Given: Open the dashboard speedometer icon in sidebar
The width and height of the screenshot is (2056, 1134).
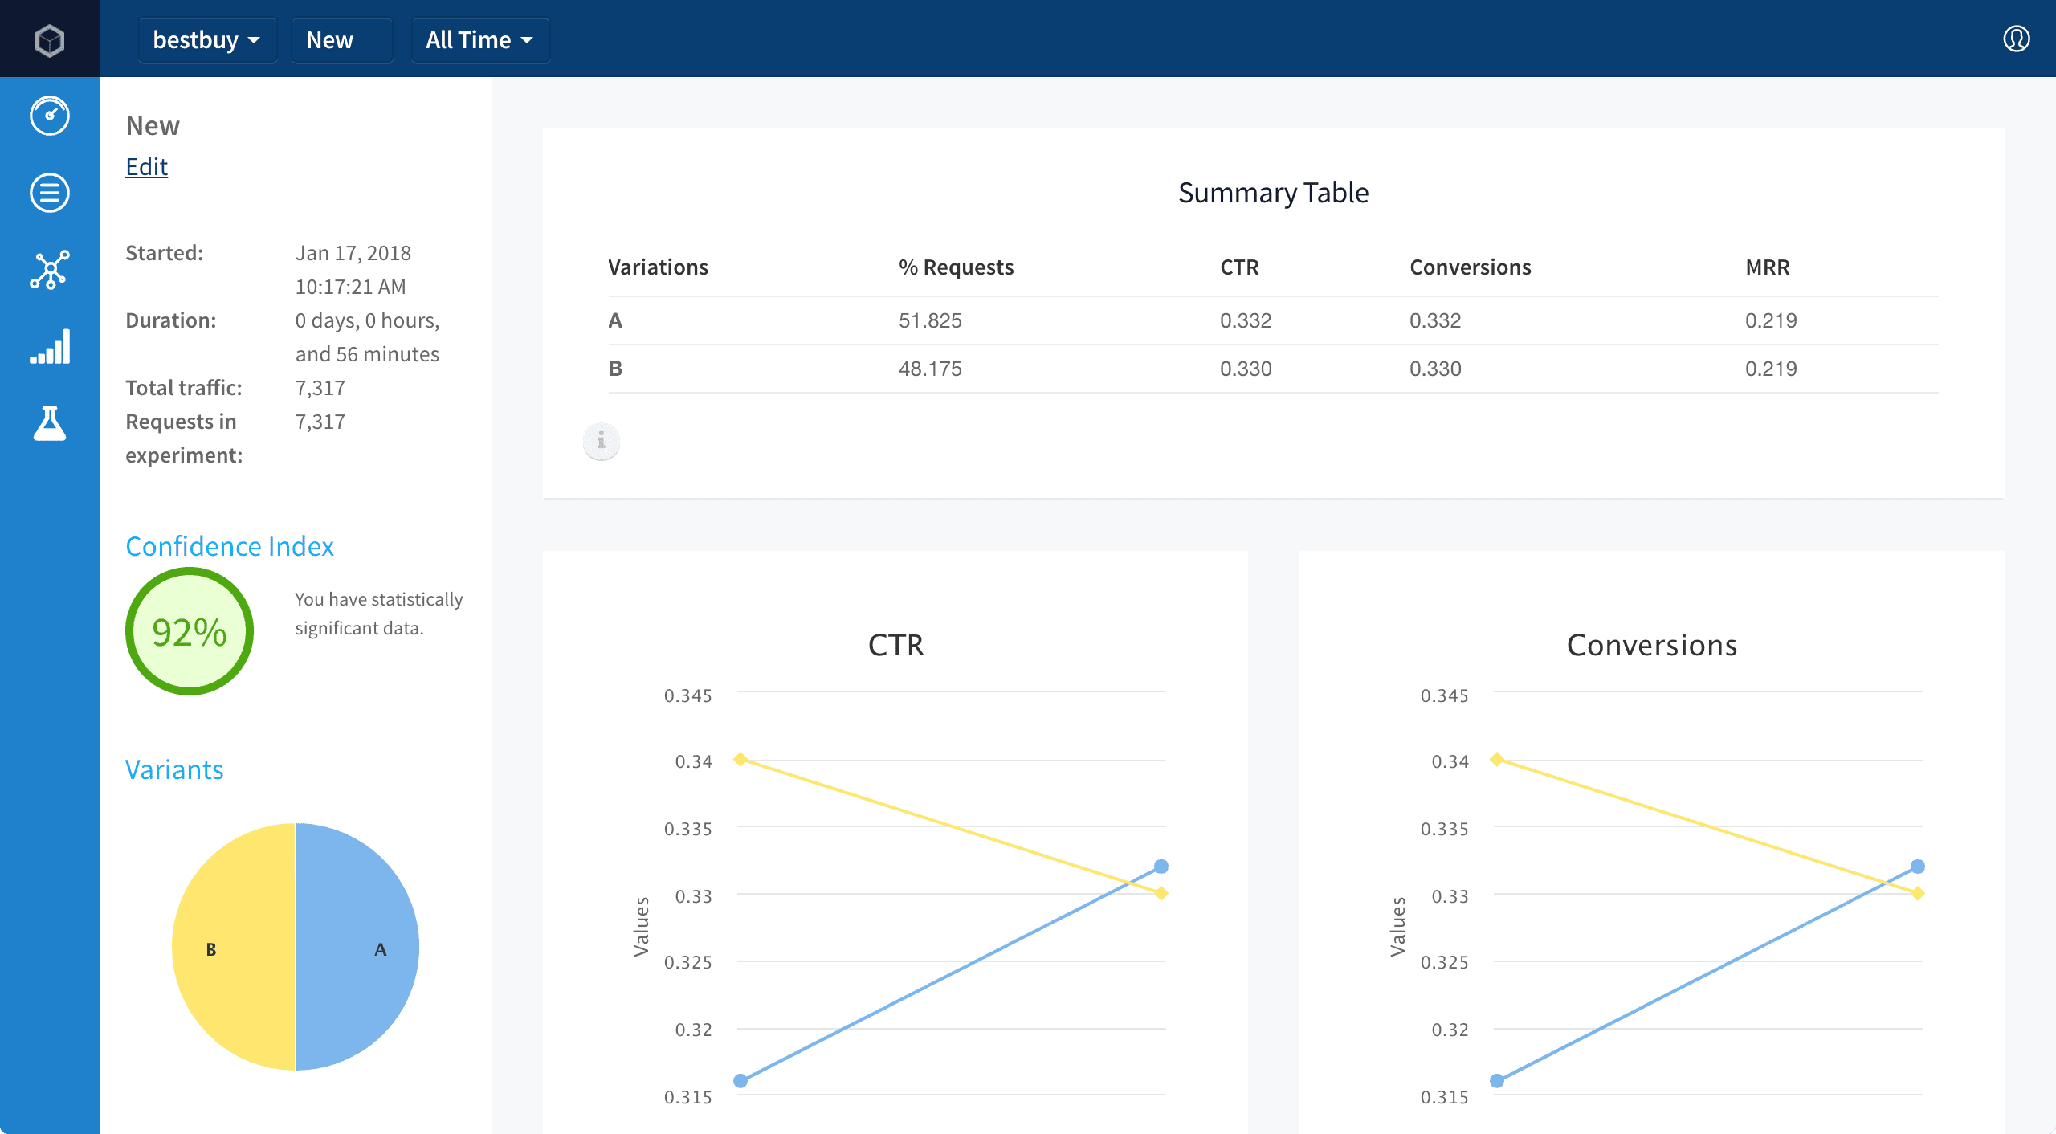Looking at the screenshot, I should 49,116.
